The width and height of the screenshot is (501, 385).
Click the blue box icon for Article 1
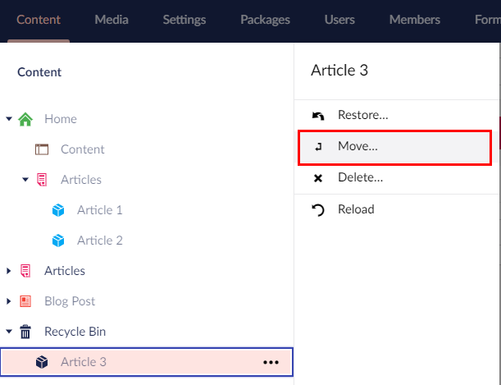[58, 210]
